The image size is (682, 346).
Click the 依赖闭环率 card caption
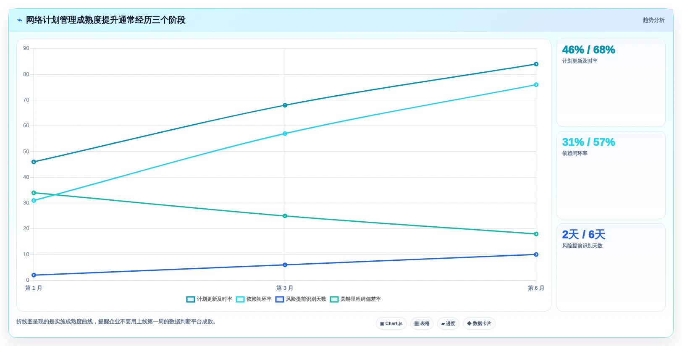coord(574,153)
